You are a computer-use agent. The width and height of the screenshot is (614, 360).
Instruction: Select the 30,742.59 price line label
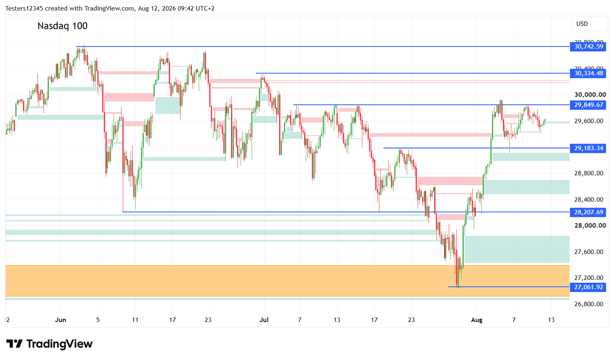pos(589,47)
